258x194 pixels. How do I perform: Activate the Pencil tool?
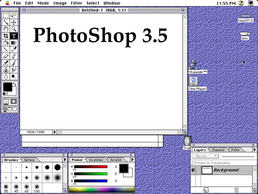(x=14, y=56)
